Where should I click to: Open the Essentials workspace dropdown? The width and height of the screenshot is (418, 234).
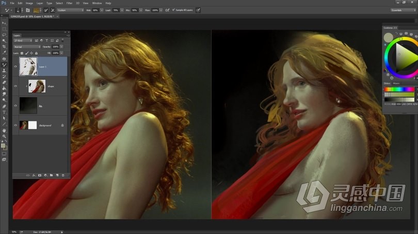pyautogui.click(x=404, y=10)
